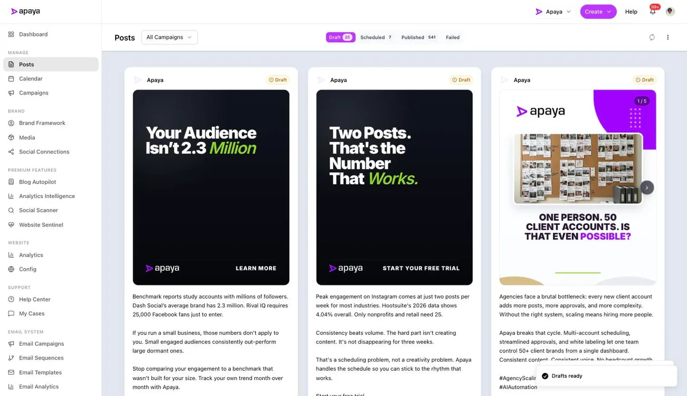Open the three-dot more options menu
Viewport: 687px width, 396px height.
(668, 37)
